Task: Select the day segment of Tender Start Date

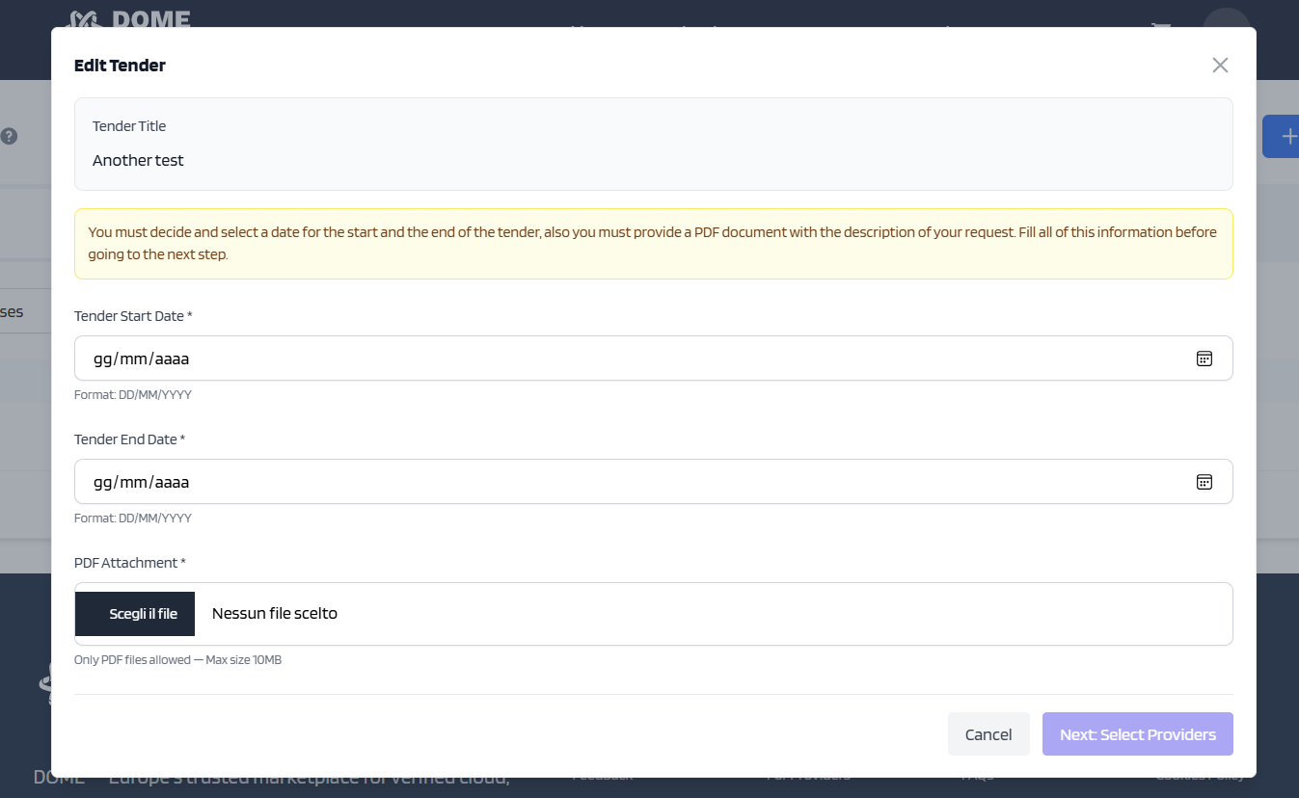Action: click(x=103, y=359)
